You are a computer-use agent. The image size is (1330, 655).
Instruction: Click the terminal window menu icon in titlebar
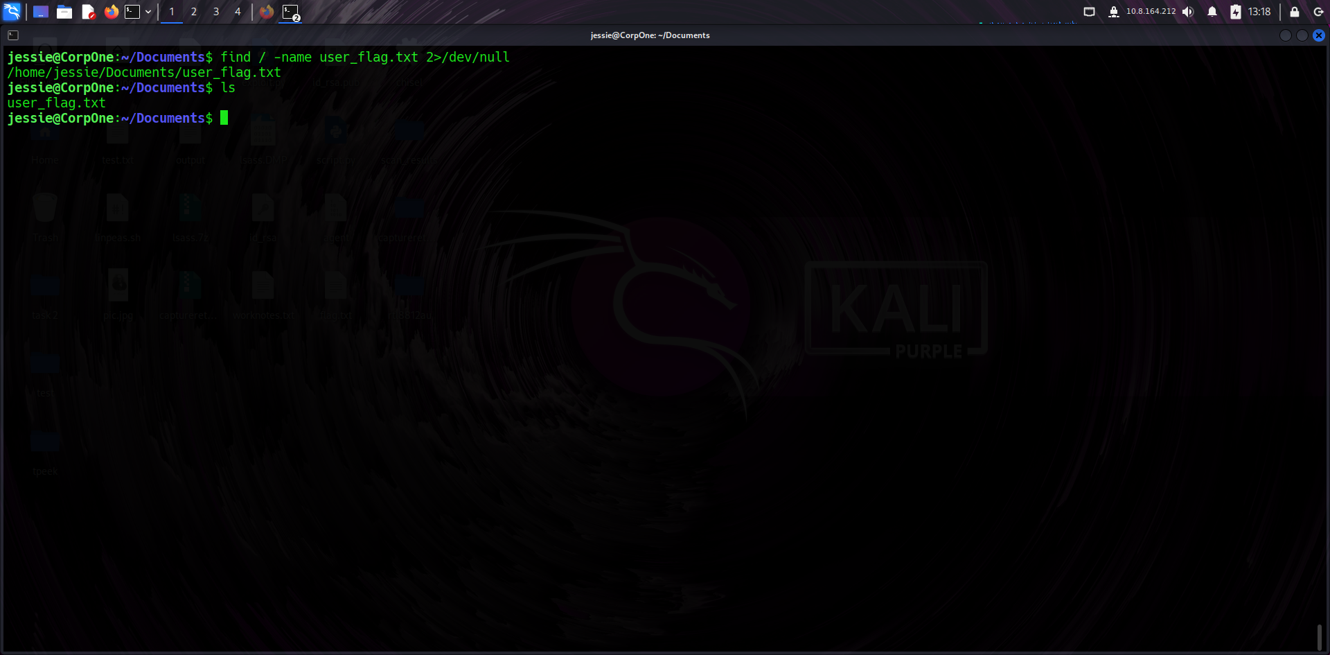[x=13, y=35]
